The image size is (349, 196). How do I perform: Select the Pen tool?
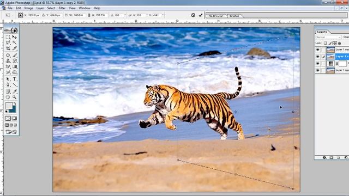click(x=8, y=85)
